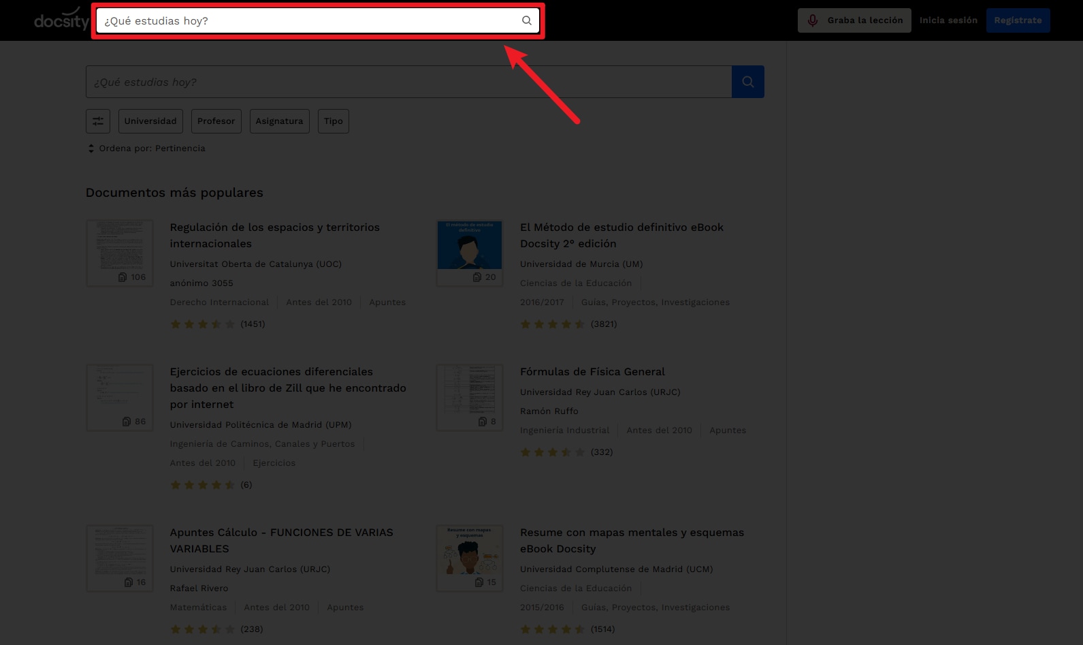Open the filter sliders icon button

coord(98,121)
